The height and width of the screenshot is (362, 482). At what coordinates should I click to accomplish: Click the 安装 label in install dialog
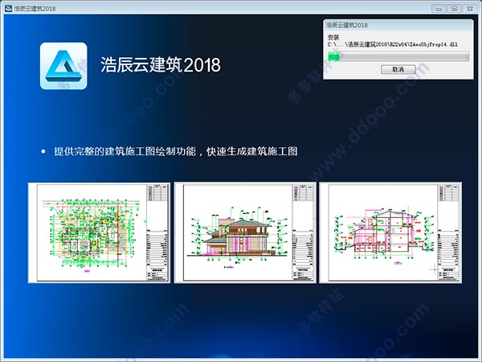click(x=333, y=38)
